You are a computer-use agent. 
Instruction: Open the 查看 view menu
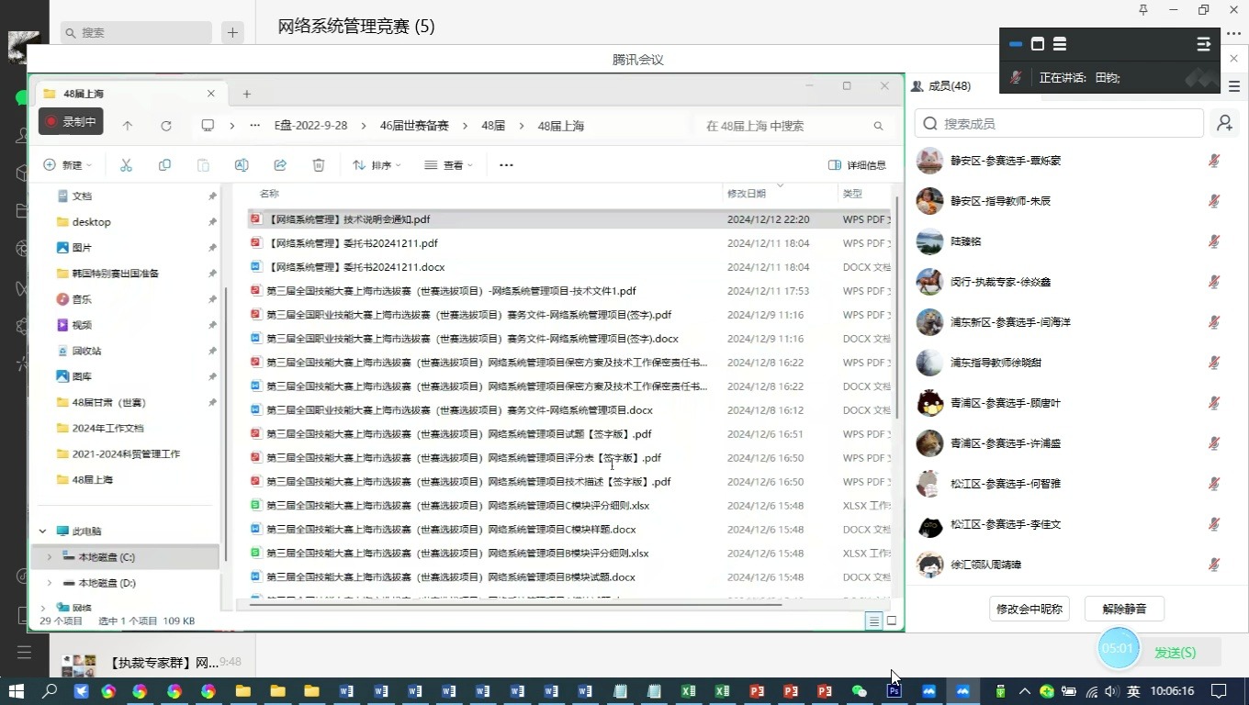(x=447, y=164)
